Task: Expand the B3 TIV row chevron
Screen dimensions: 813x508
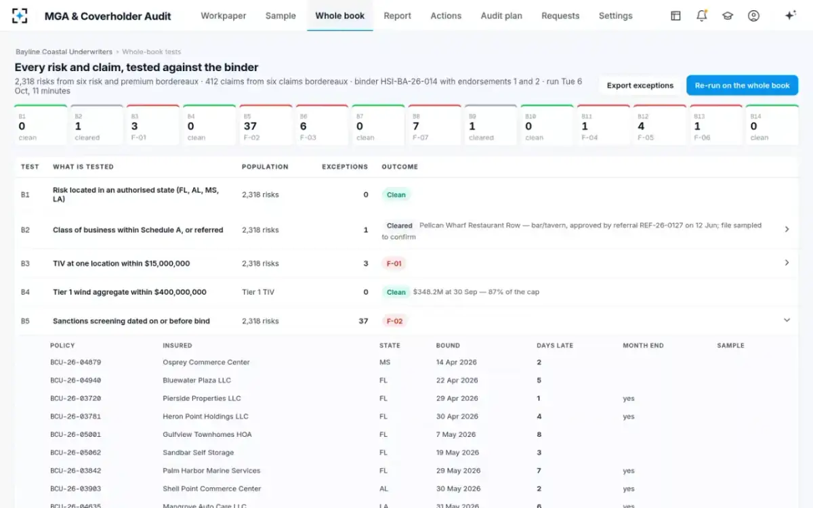Action: (x=787, y=263)
